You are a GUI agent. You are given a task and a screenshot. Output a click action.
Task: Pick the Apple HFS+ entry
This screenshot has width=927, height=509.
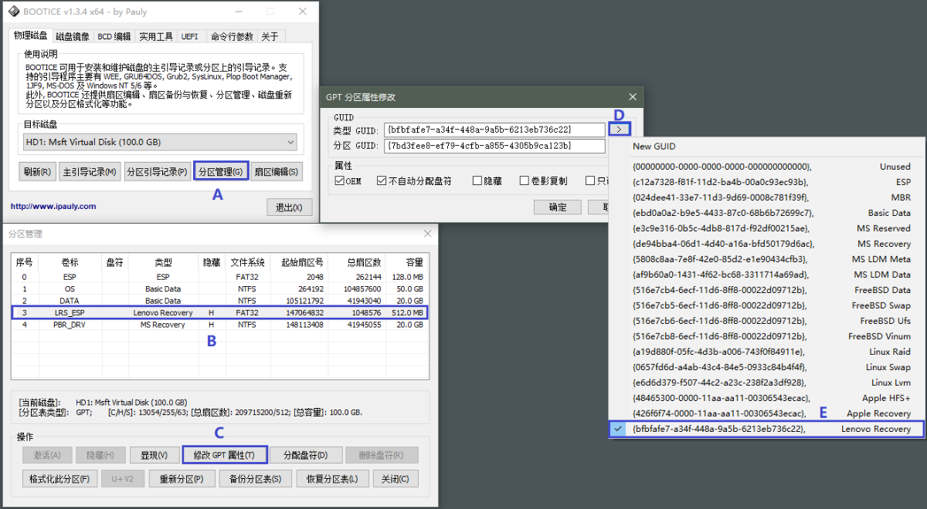[766, 398]
